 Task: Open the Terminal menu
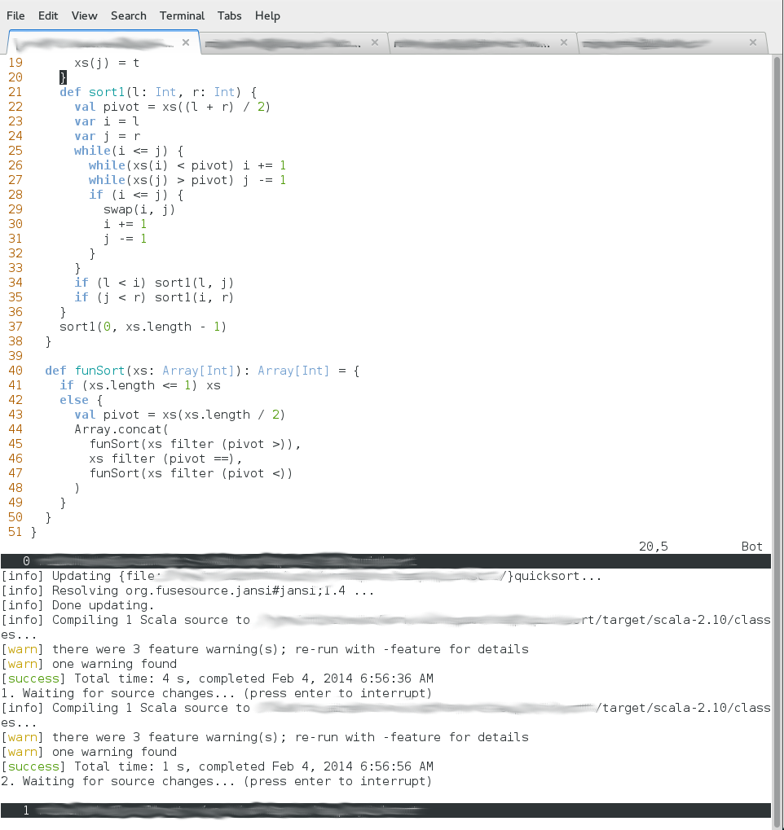pyautogui.click(x=182, y=15)
